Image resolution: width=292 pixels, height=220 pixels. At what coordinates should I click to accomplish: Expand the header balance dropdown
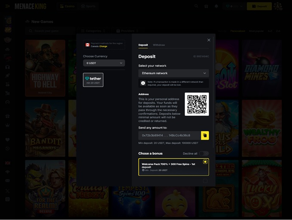[x=234, y=6]
